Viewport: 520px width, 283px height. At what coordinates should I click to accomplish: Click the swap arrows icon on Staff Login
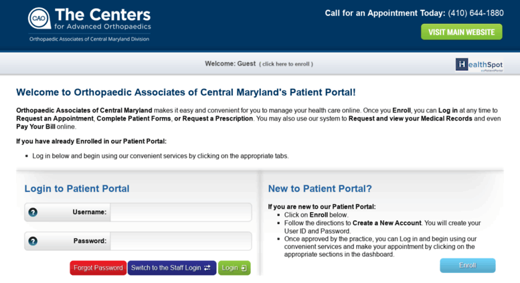[x=207, y=268]
